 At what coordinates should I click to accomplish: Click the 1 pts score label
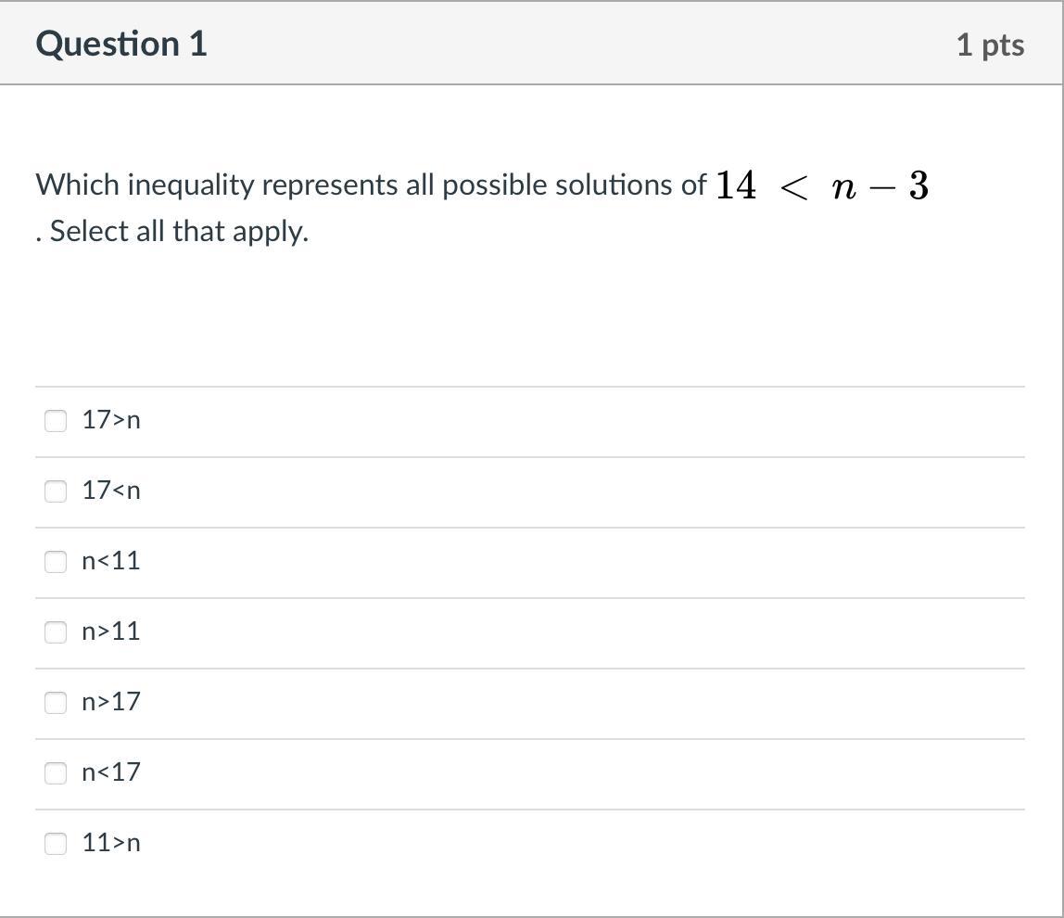(x=990, y=45)
